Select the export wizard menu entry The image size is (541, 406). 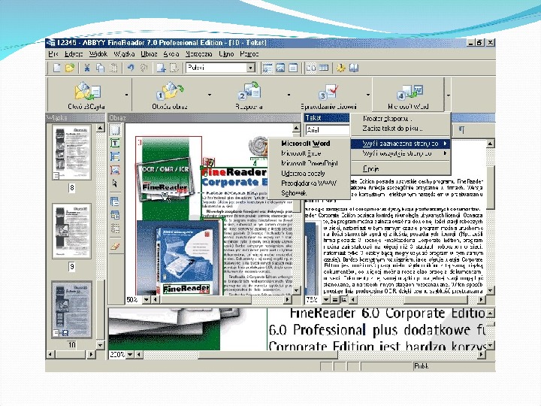[x=400, y=119]
